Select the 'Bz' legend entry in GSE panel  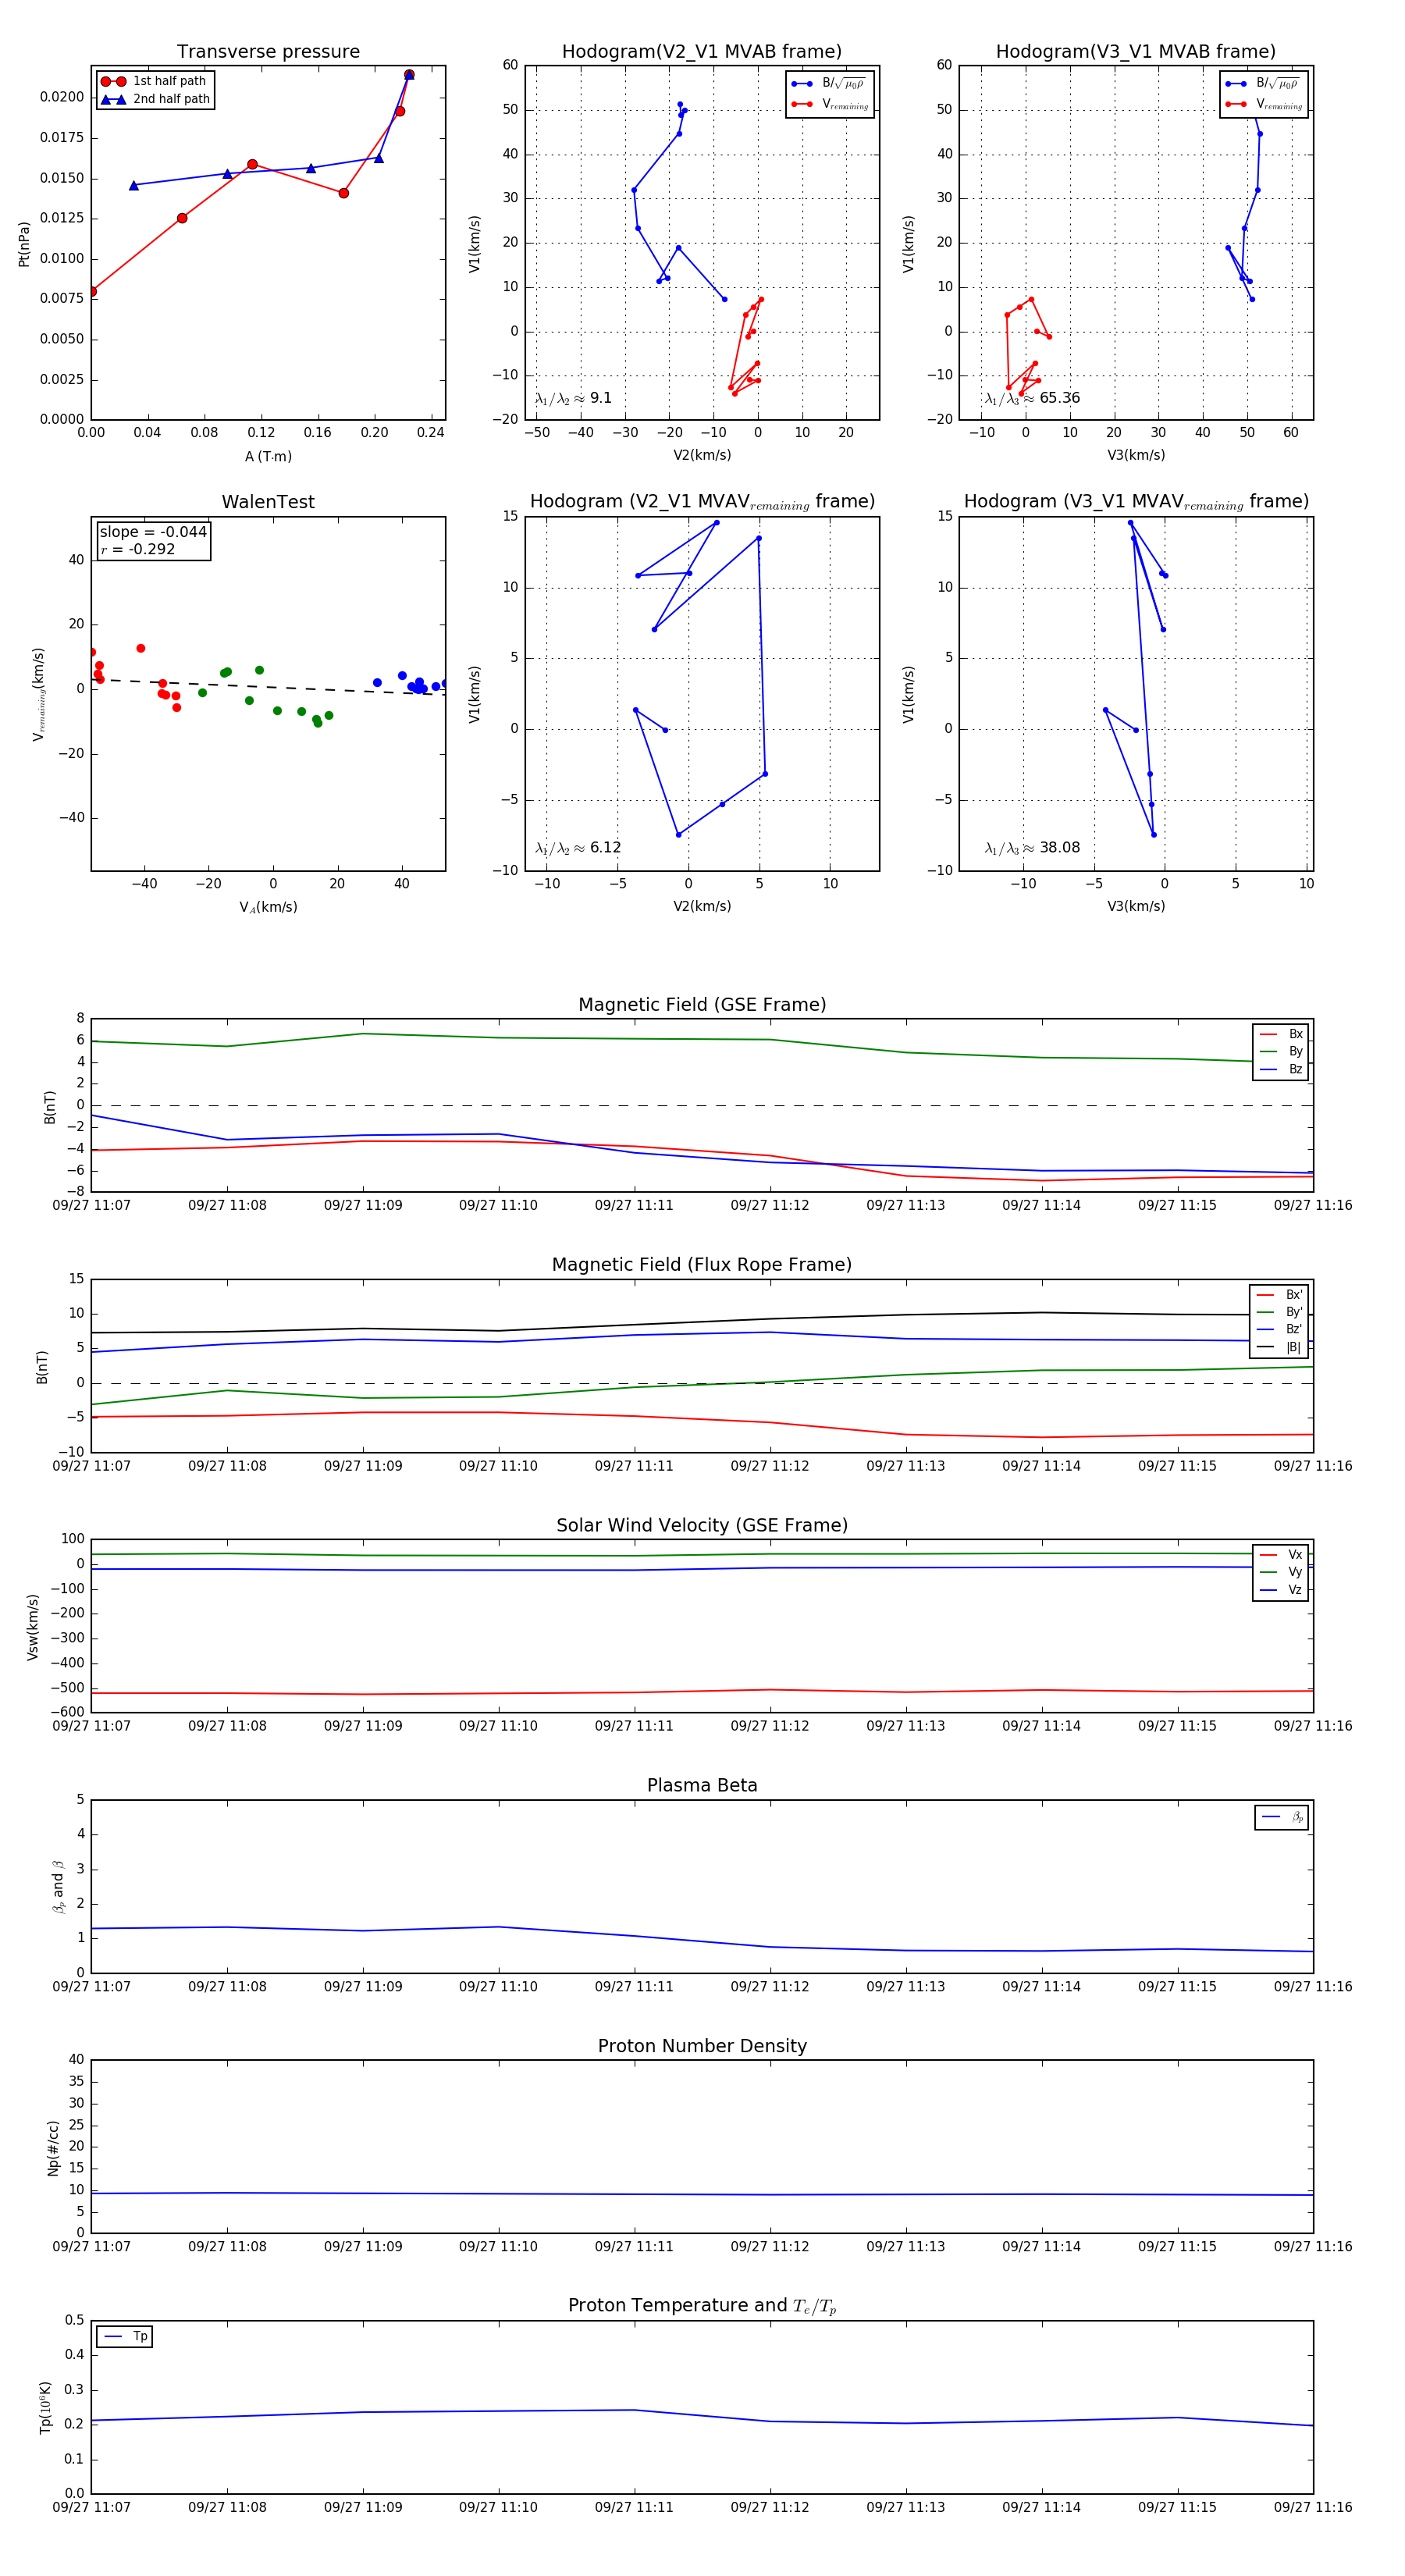pos(1281,1069)
